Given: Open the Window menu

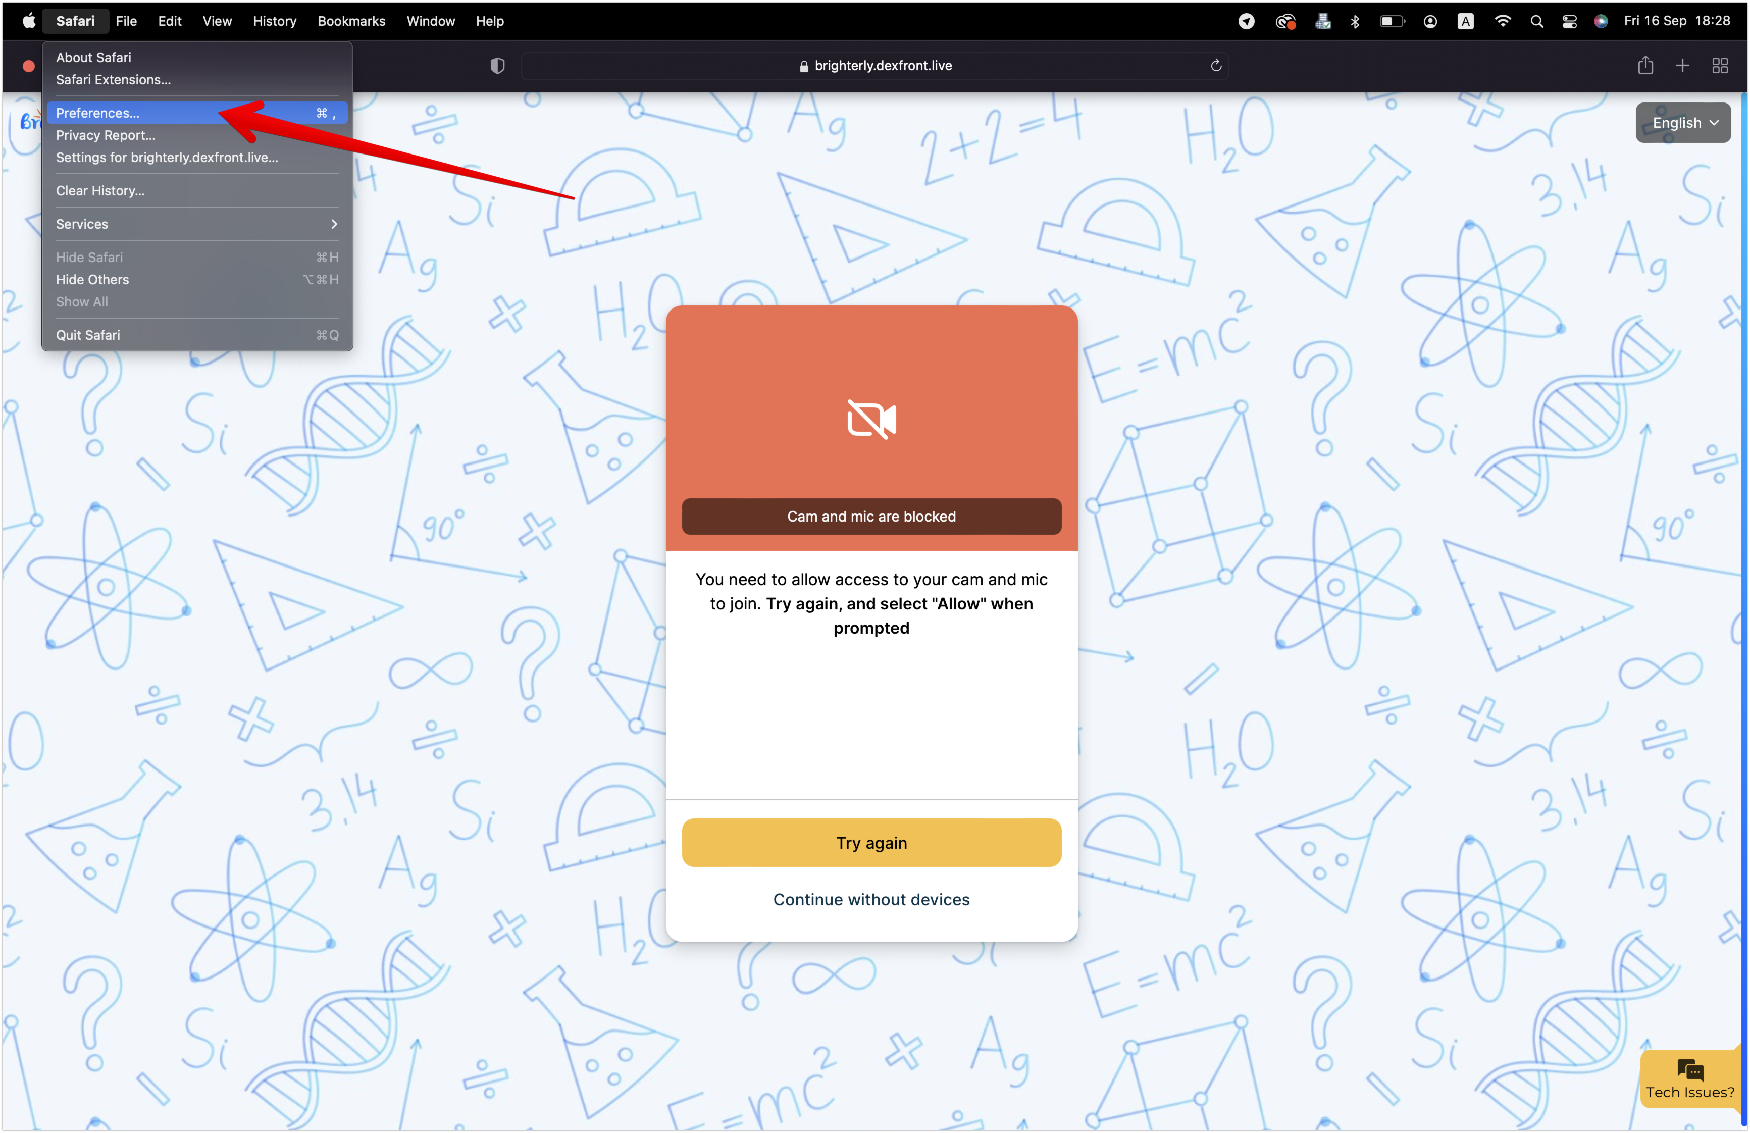Looking at the screenshot, I should pyautogui.click(x=430, y=21).
